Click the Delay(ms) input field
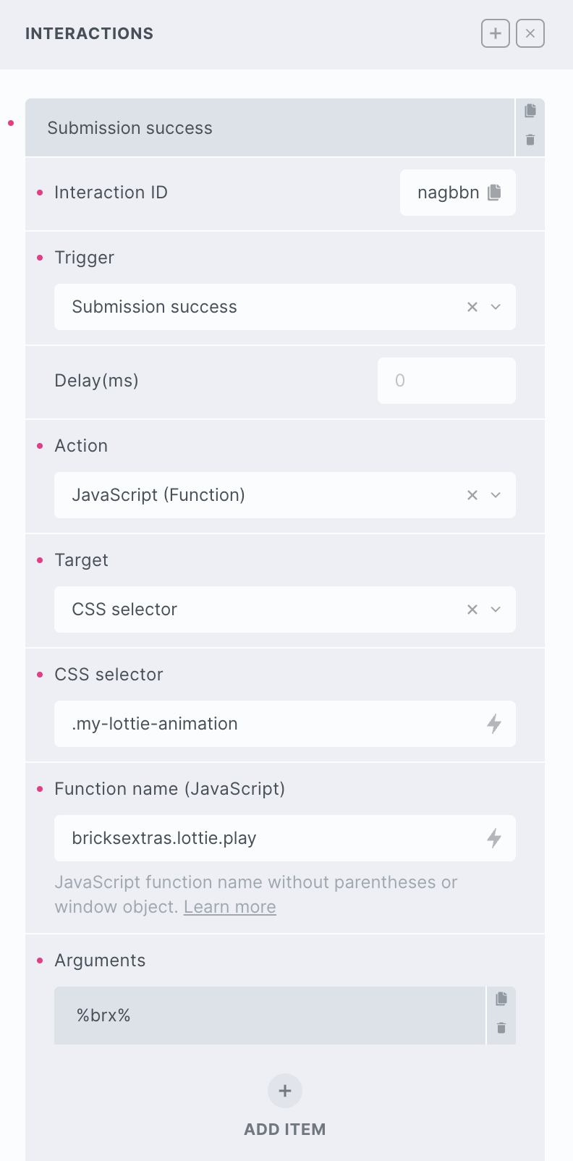 click(x=446, y=381)
